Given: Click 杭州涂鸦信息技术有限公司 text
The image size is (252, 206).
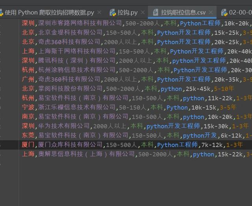Looking at the screenshot, I should (x=77, y=70).
